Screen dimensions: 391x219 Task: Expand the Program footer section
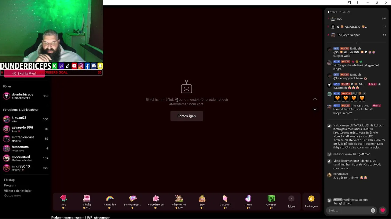point(10,185)
